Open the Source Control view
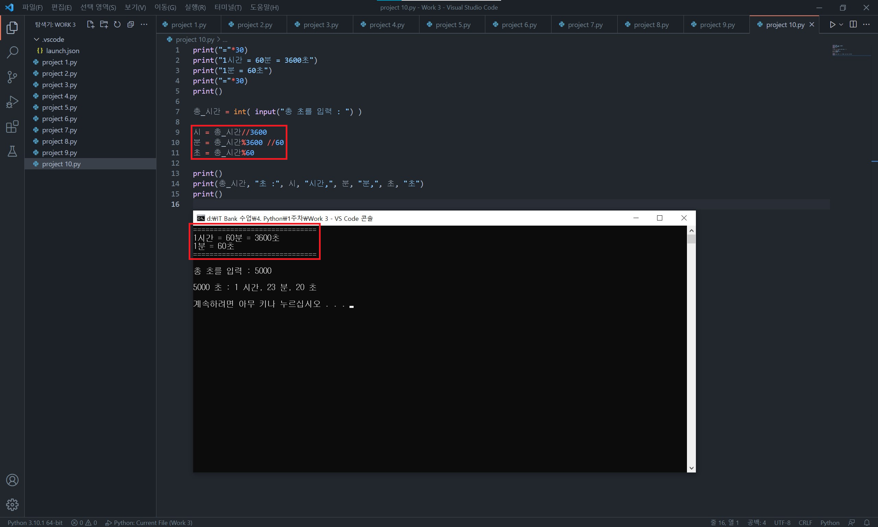Screen dimensions: 878x527 point(12,77)
